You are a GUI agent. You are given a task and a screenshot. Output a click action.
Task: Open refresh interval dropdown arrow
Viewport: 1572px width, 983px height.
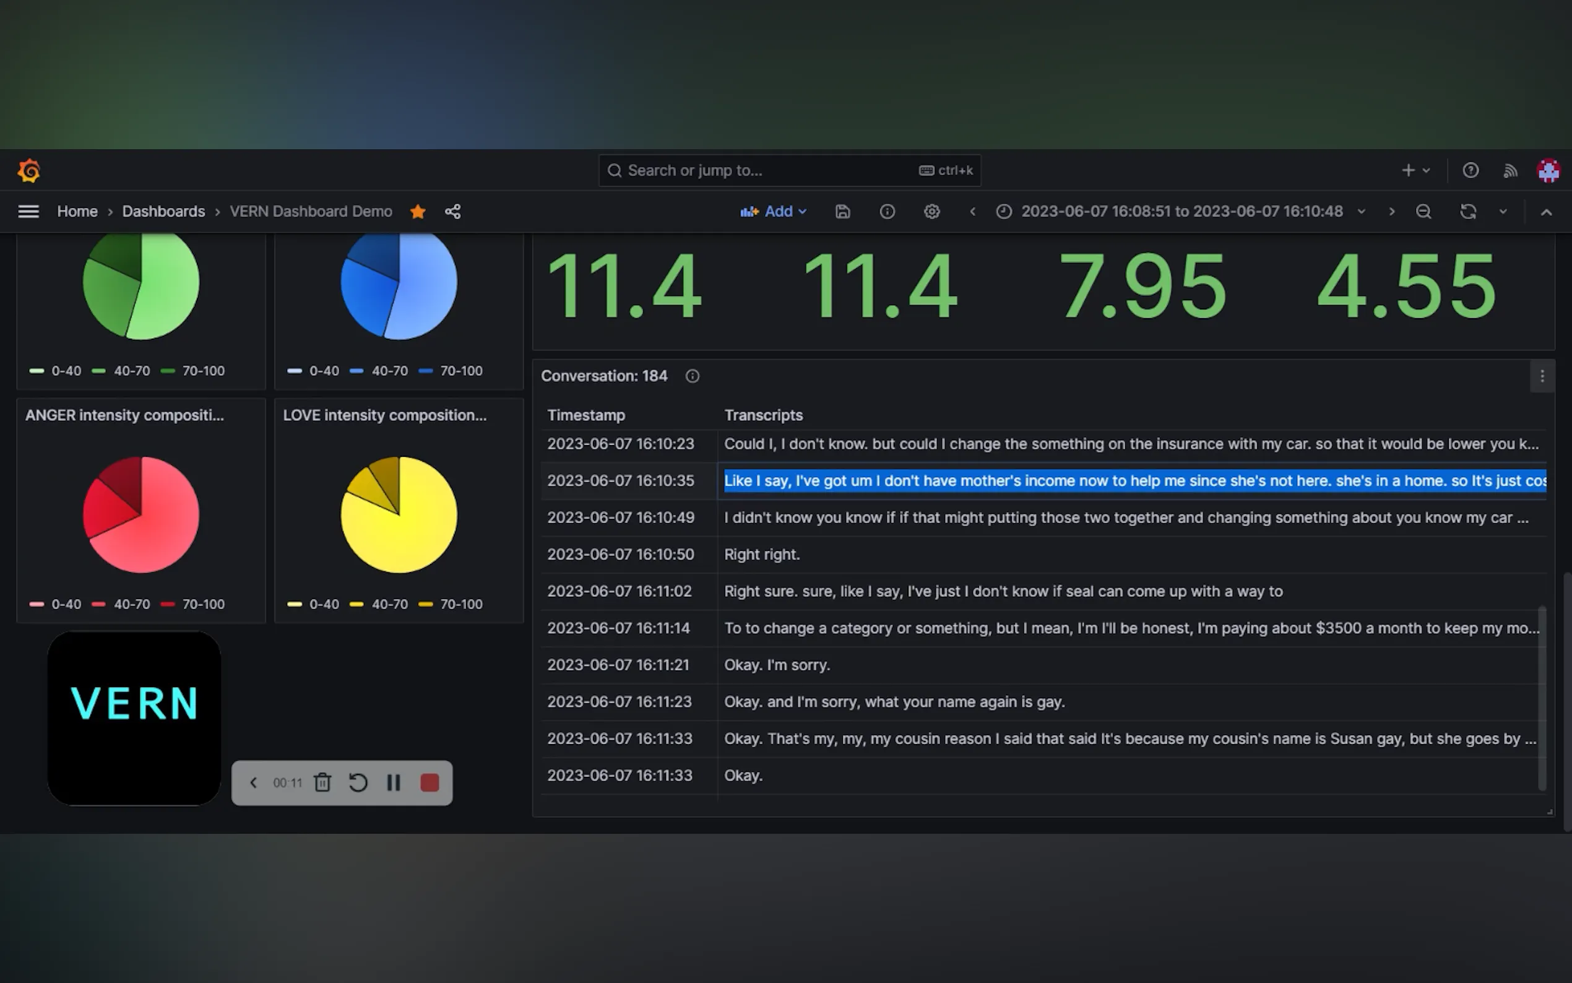click(x=1503, y=211)
